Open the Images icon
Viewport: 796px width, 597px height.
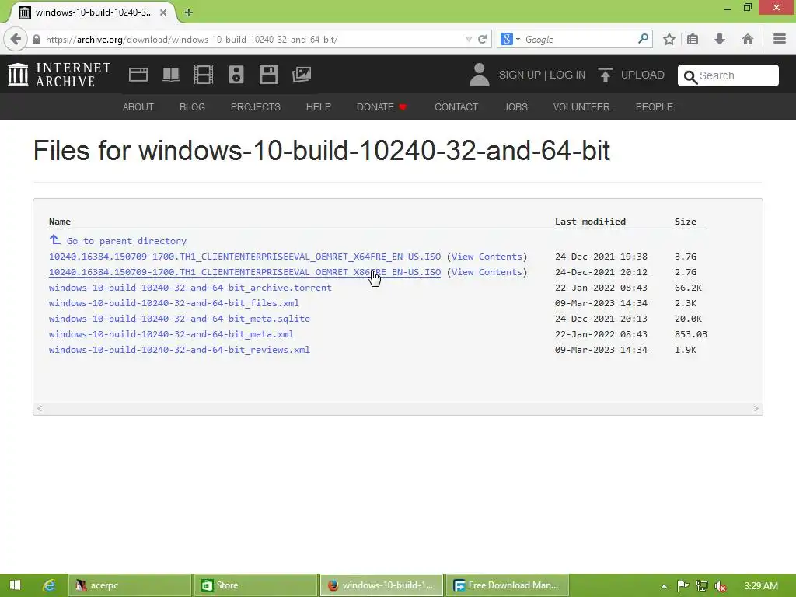coord(302,75)
